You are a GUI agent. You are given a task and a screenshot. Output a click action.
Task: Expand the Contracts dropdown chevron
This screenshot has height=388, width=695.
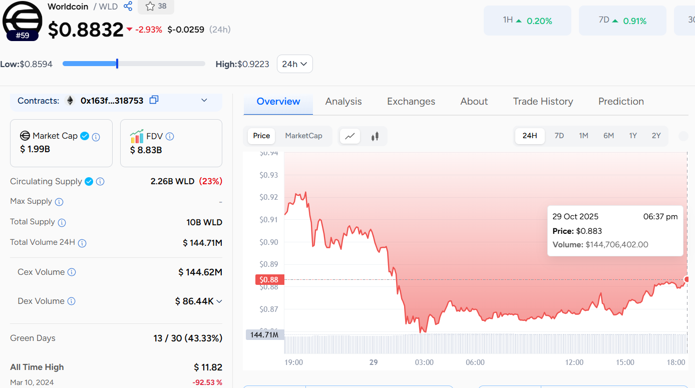(x=204, y=101)
